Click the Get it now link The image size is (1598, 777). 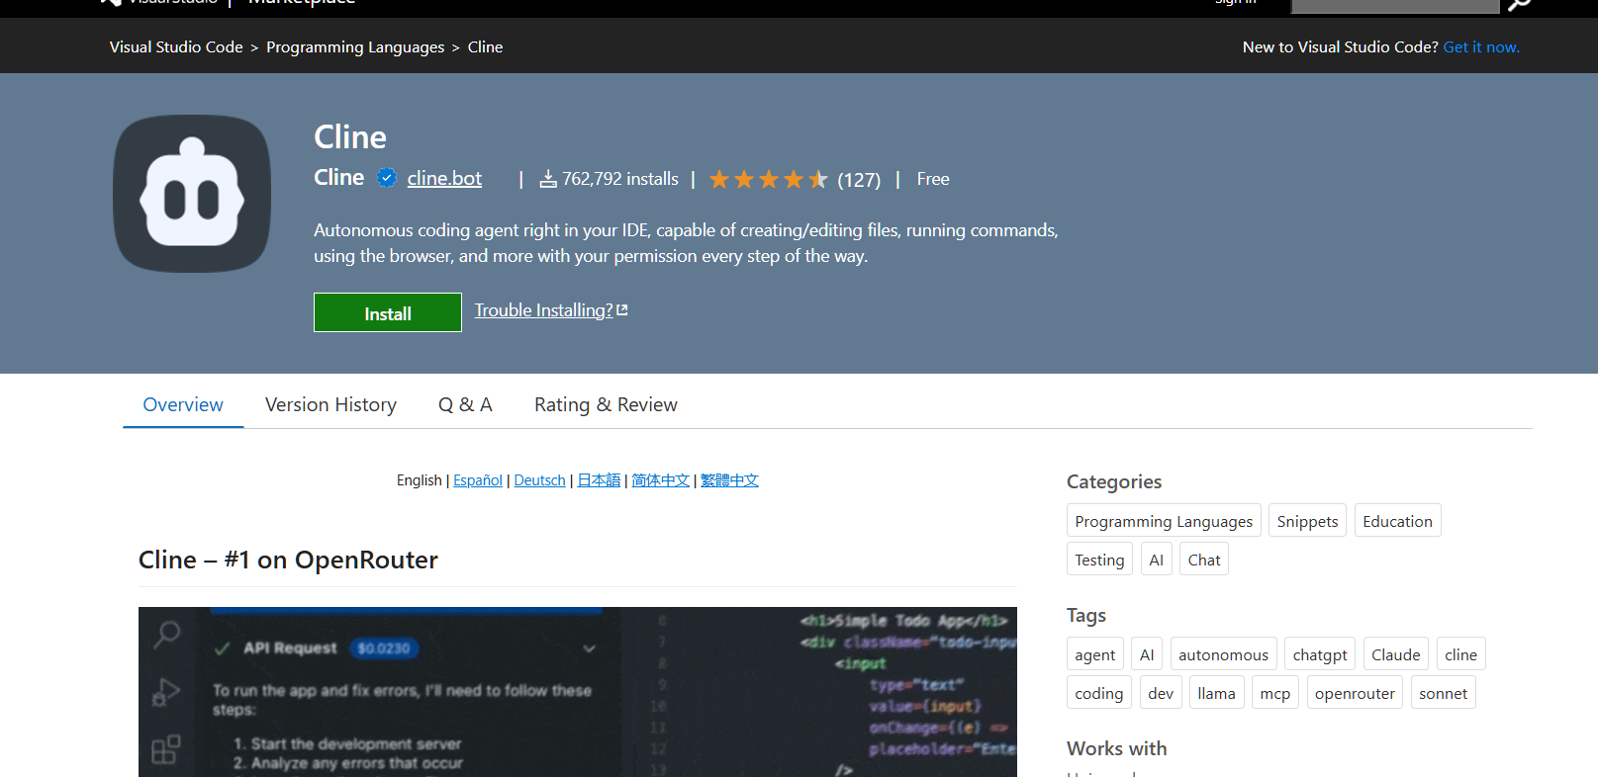coord(1481,46)
